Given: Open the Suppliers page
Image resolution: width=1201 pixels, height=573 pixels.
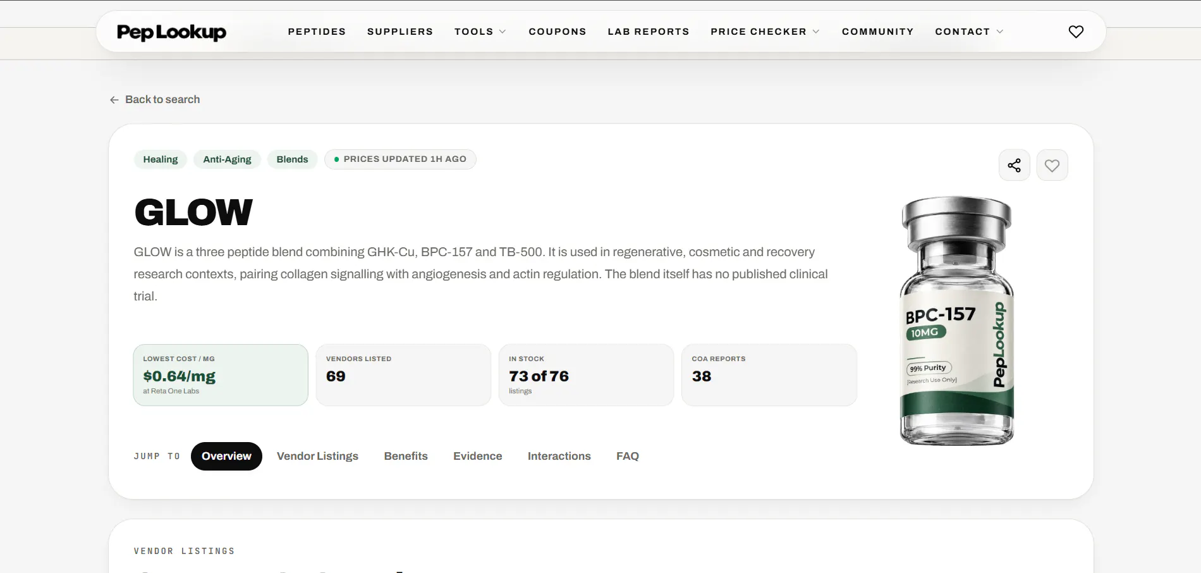Looking at the screenshot, I should (x=400, y=32).
